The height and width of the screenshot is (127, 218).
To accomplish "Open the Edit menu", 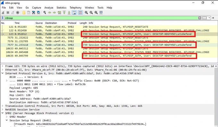I will [11, 8].
